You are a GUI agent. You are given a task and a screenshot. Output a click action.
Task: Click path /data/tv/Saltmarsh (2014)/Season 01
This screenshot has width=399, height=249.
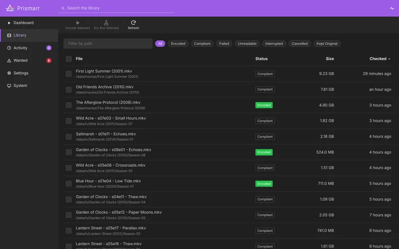point(104,139)
